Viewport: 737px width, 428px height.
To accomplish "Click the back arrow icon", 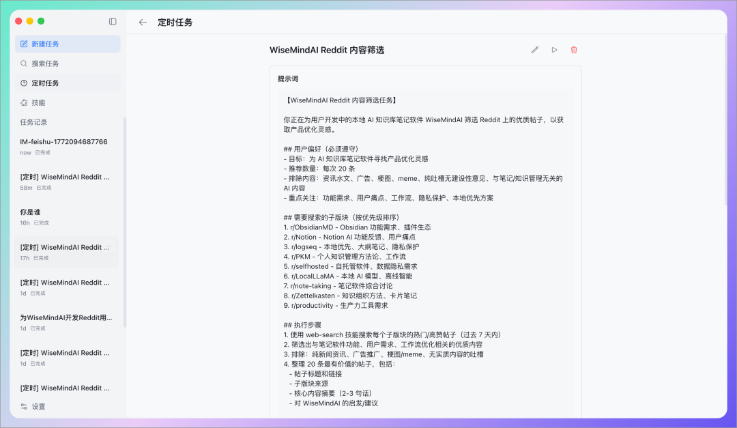I will 143,23.
